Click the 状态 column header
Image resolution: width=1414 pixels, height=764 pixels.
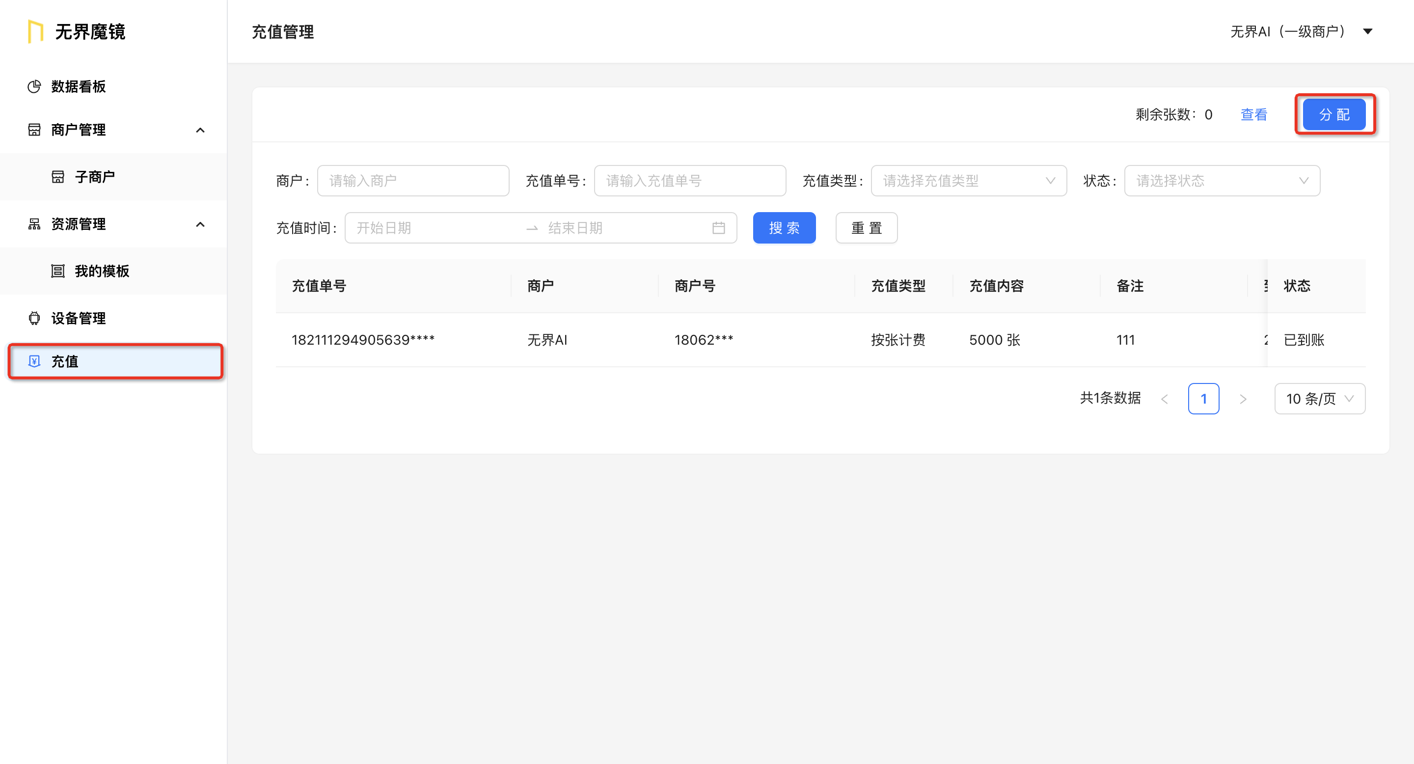(1297, 286)
